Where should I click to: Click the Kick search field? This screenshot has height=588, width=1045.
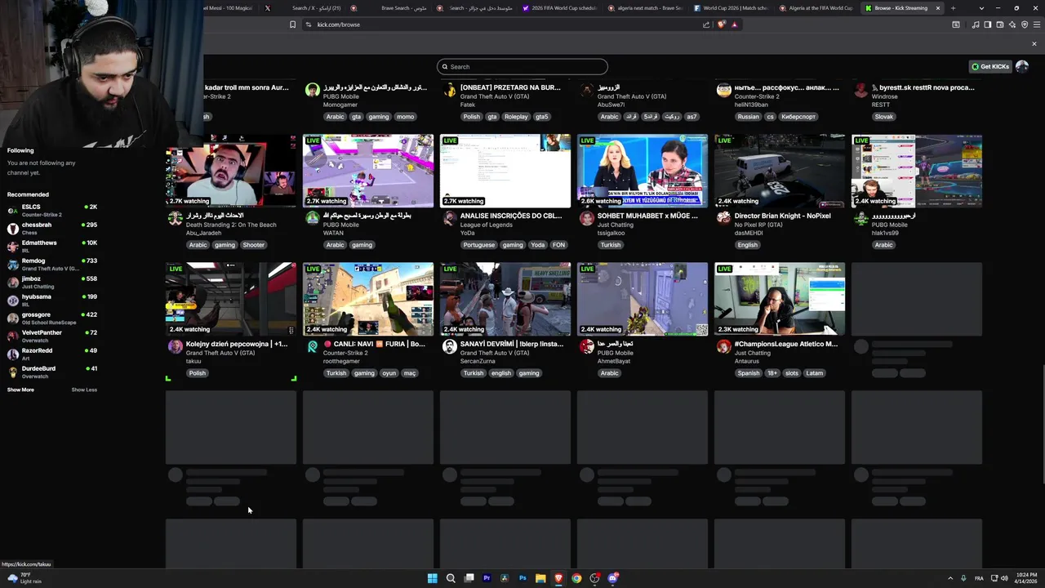(522, 66)
